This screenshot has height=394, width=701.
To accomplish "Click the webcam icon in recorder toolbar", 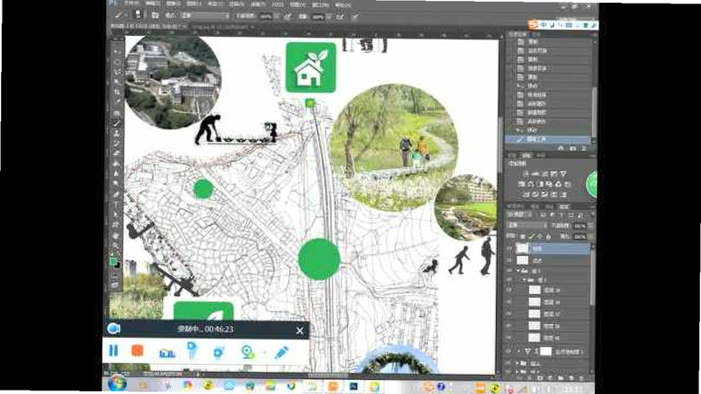I will [247, 352].
